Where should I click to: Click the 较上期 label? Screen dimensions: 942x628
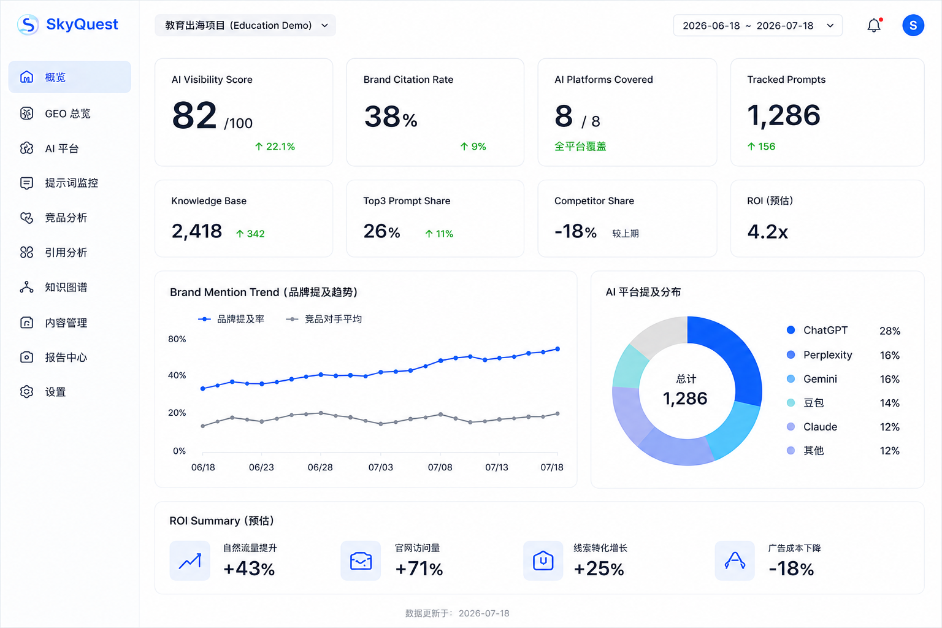[x=626, y=234]
